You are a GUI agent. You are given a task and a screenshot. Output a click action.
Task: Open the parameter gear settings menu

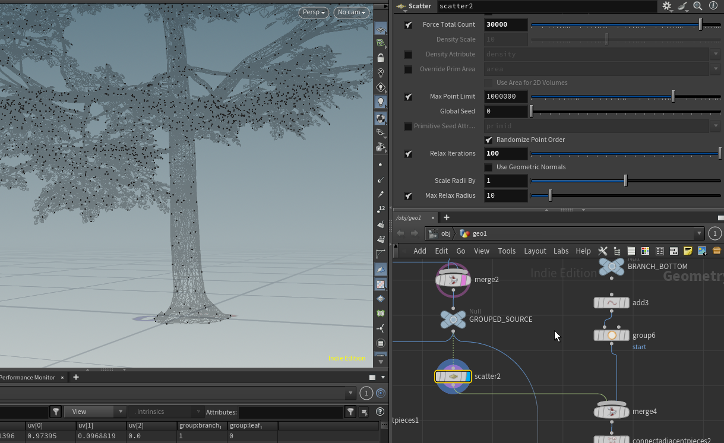pyautogui.click(x=667, y=6)
